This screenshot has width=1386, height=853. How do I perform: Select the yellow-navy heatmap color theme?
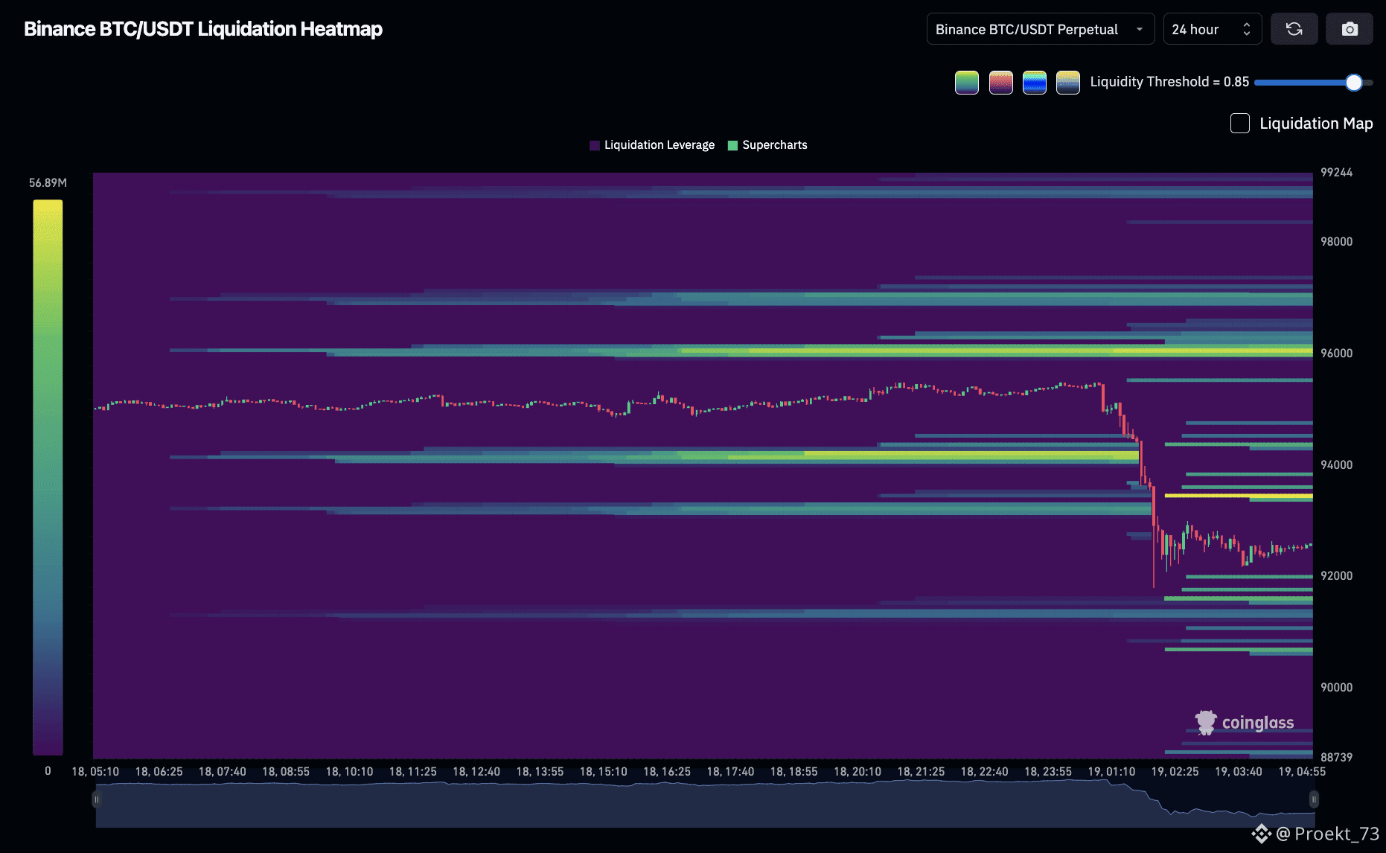[x=1067, y=82]
